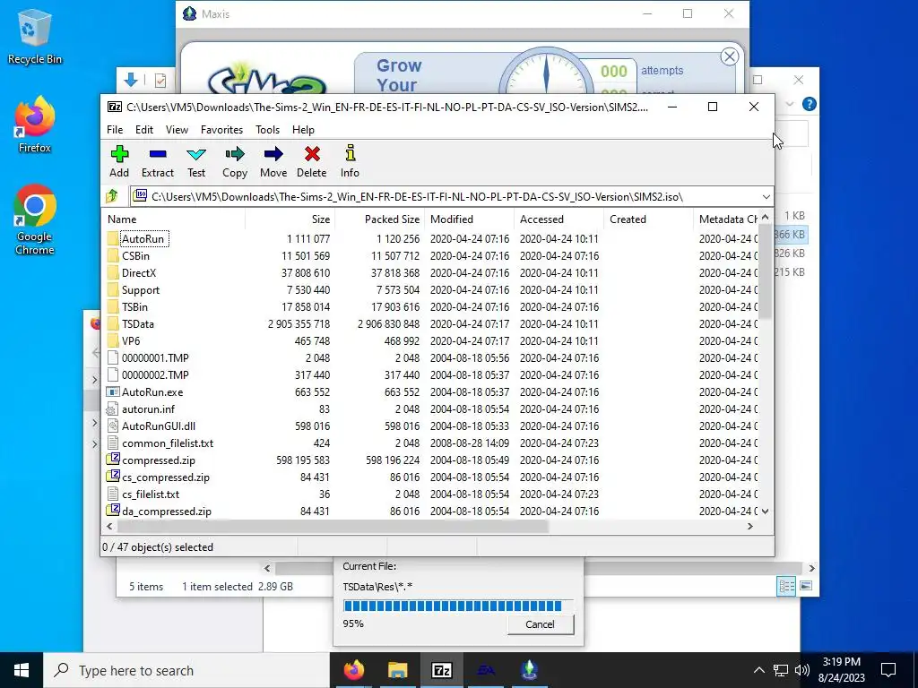Close the Grow Your banner in Maxis window
This screenshot has height=688, width=918.
[730, 56]
